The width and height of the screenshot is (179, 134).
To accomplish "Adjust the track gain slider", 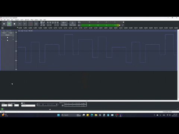I will click(7, 38).
